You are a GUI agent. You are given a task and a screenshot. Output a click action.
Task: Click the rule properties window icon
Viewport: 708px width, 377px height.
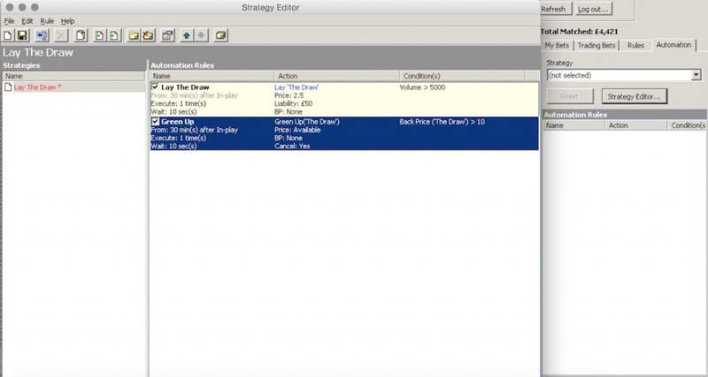point(168,35)
